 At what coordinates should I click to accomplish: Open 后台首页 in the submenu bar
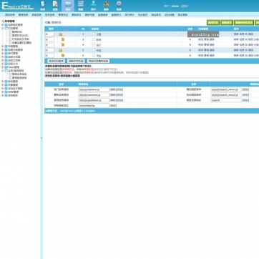[x=142, y=15]
